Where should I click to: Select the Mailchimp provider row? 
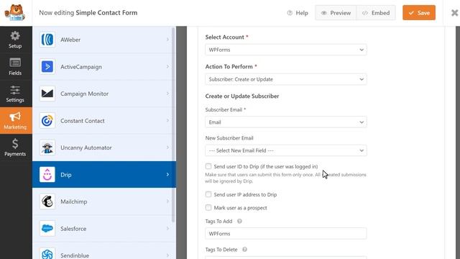coord(104,201)
